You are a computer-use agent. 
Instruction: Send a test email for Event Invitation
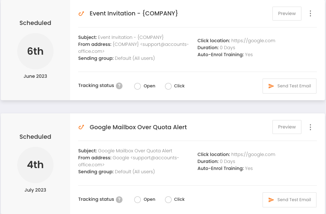[x=289, y=86]
